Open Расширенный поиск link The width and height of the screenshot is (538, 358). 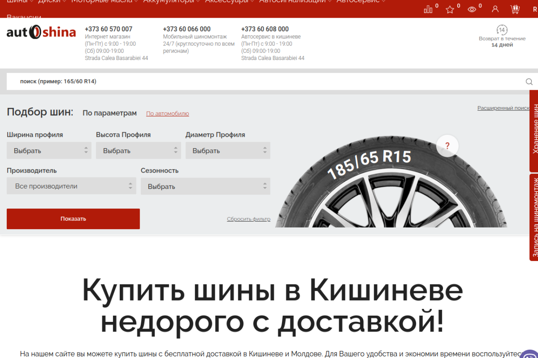[503, 108]
